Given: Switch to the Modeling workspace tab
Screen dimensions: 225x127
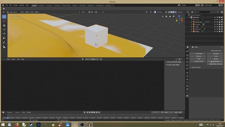Looking at the screenshot, I should tap(41, 6).
